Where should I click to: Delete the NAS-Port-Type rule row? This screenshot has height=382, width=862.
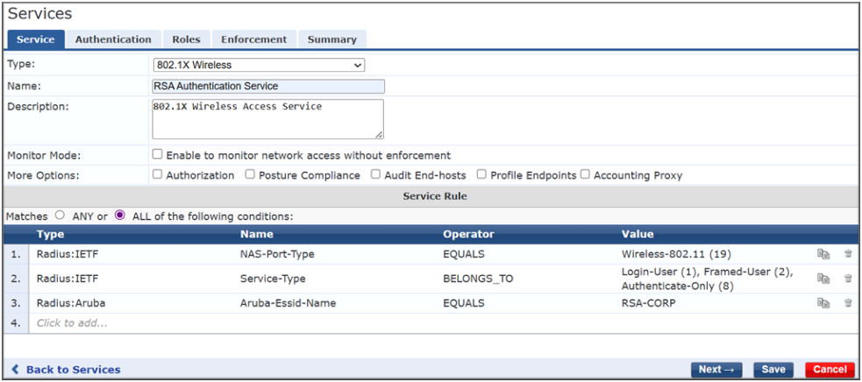[848, 254]
